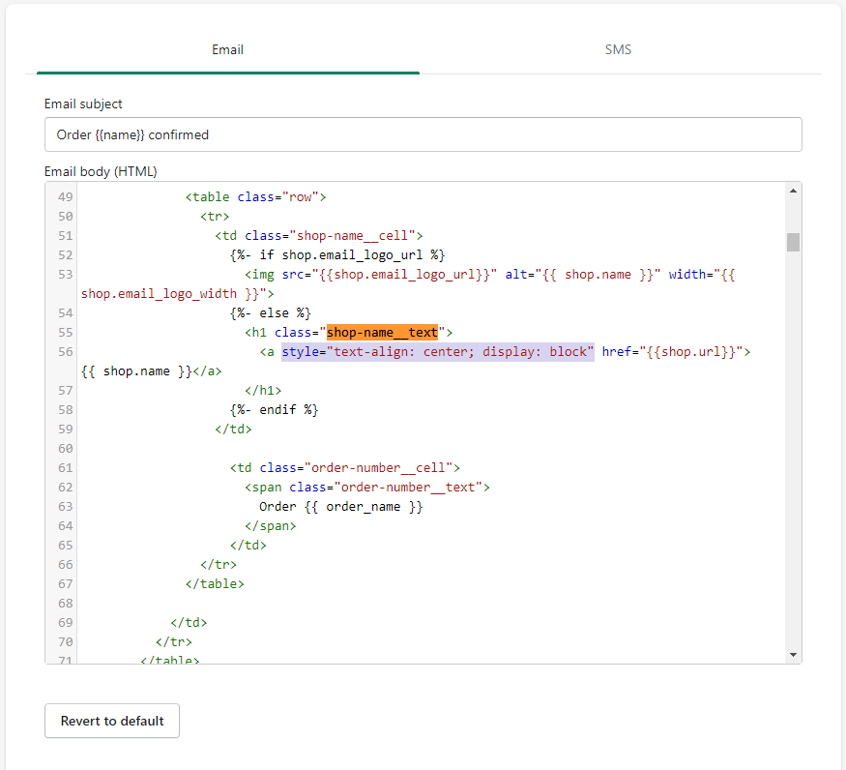This screenshot has width=846, height=770.
Task: Click the code editor scrollbar thumb
Action: pyautogui.click(x=793, y=242)
